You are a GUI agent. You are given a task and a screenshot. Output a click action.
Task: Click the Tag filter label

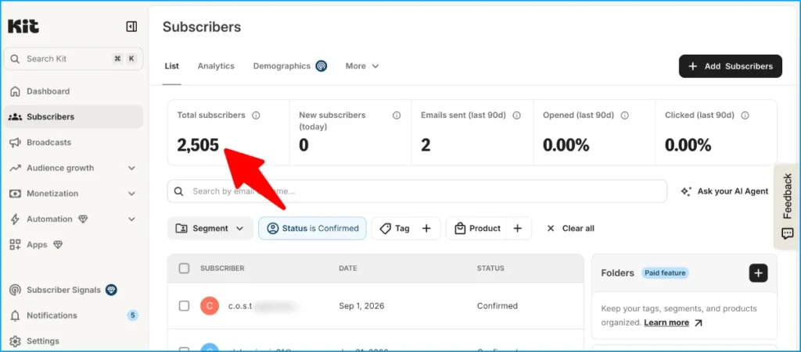click(394, 228)
